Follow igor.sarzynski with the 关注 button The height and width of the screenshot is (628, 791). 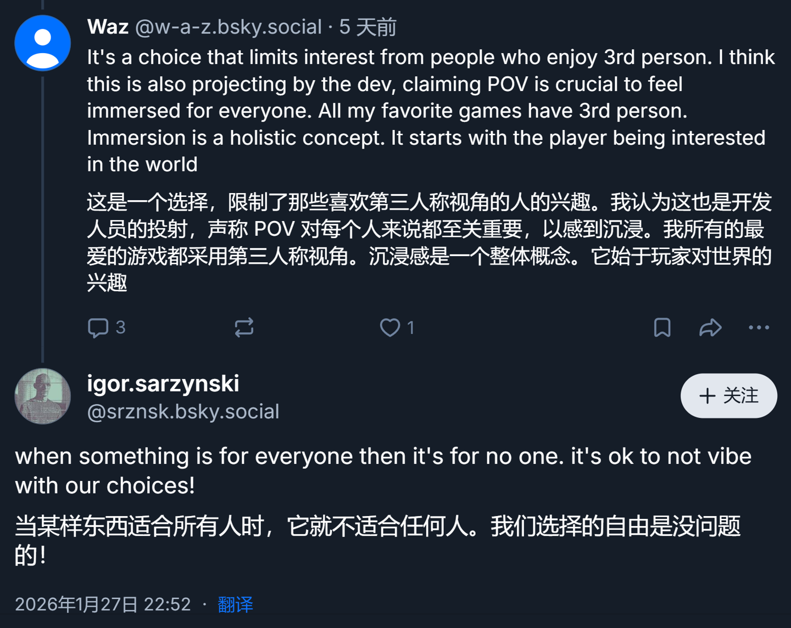point(728,395)
